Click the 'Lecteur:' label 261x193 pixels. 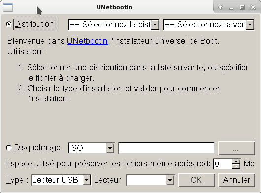point(108,180)
